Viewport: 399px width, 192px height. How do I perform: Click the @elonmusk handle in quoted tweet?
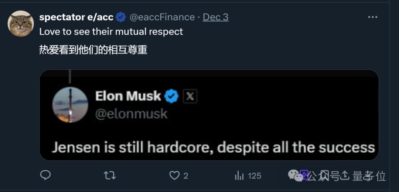[x=131, y=114]
